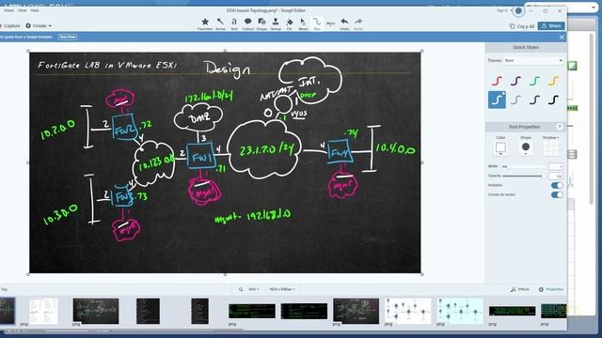Dismiss the blue template guide banner
This screenshot has height=338, width=602.
coord(562,38)
